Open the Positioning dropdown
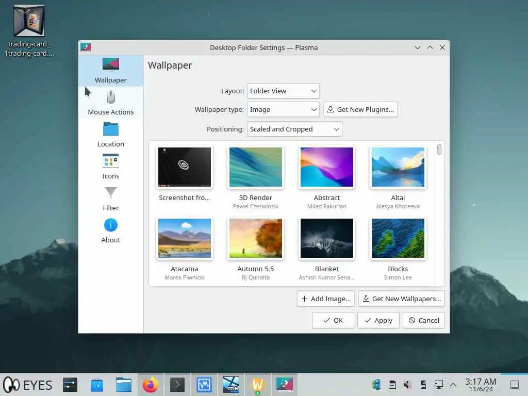528x396 pixels. 294,129
